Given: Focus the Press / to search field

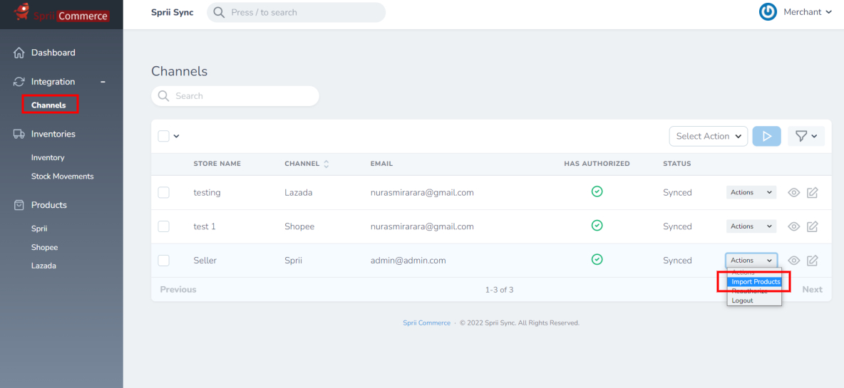Looking at the screenshot, I should [x=296, y=12].
